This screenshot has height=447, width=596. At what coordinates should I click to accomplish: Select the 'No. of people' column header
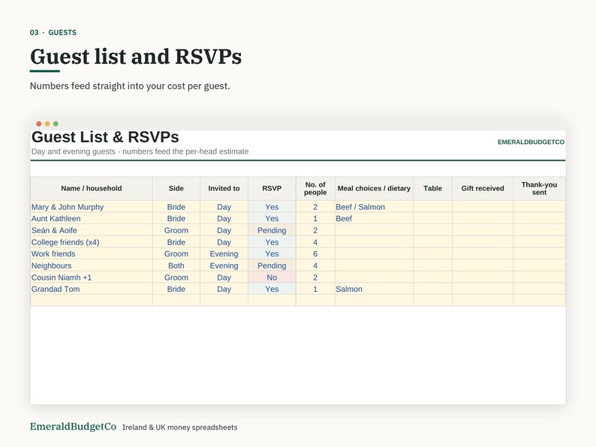pyautogui.click(x=315, y=188)
